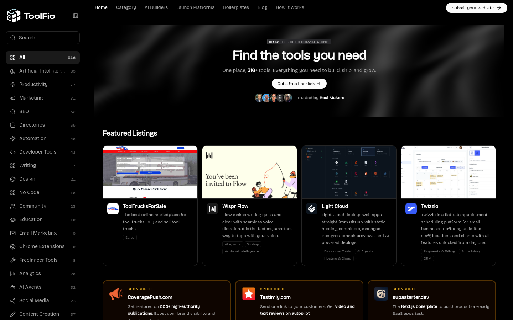This screenshot has width=513, height=320.
Task: Open the CoveragePush.com sponsored link
Action: [150, 297]
